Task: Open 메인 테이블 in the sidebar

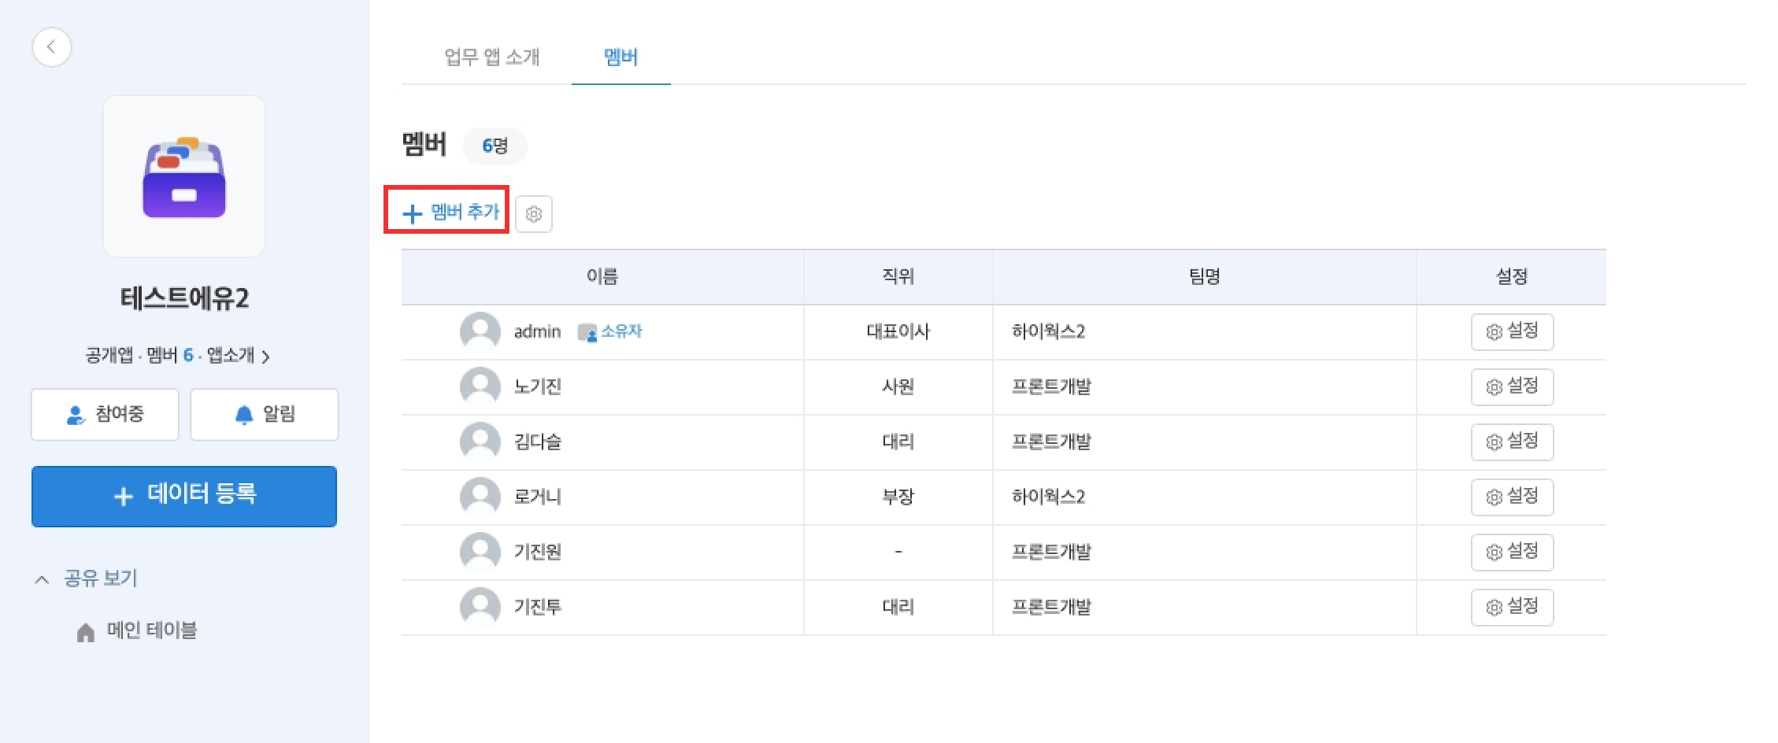Action: [x=151, y=630]
